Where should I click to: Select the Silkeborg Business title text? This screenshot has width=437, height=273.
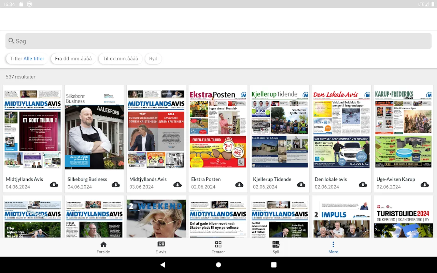pos(87,179)
